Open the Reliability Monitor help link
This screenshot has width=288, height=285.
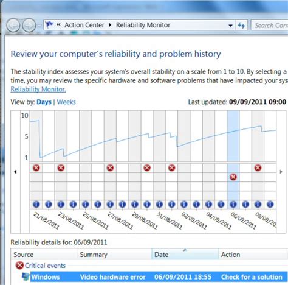coord(38,90)
